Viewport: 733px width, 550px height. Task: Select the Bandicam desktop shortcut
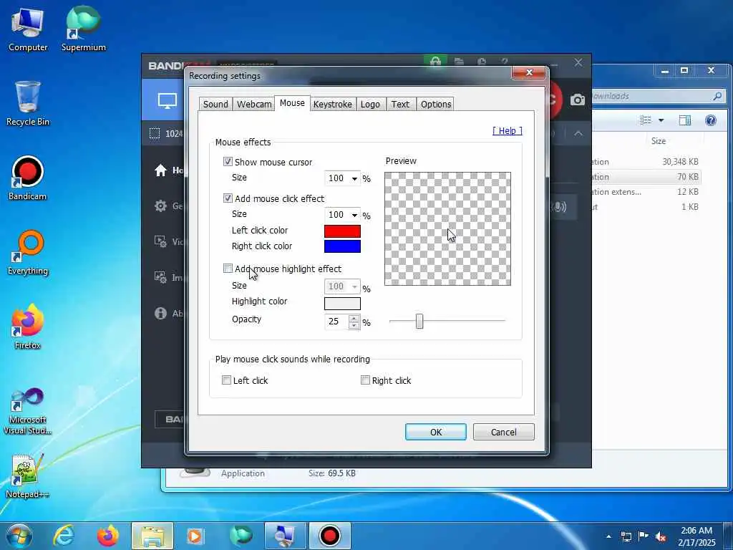point(28,178)
